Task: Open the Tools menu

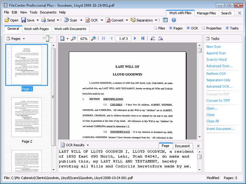Action: point(33,12)
